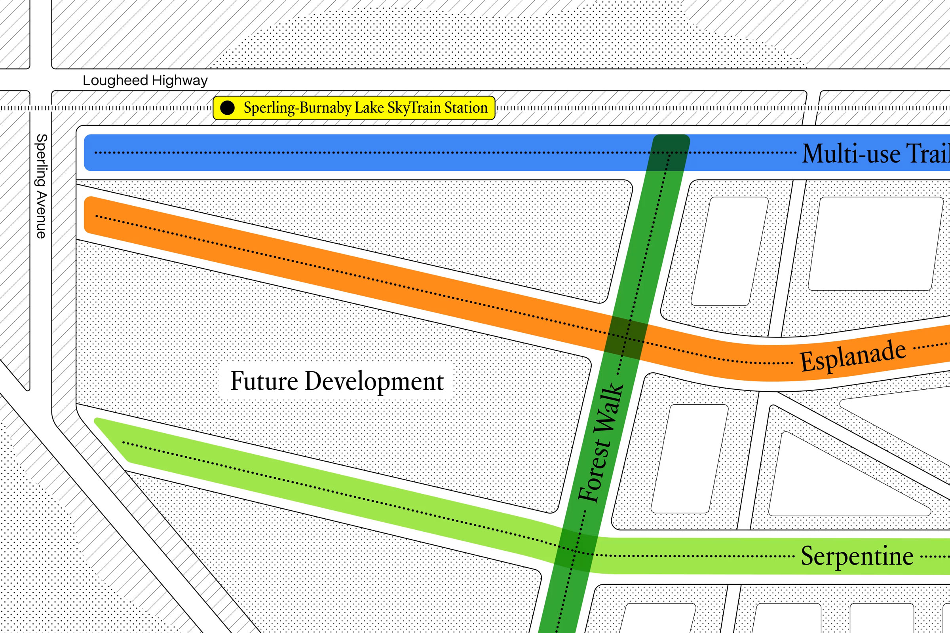Screen dimensions: 950x633
Task: Select the Serpentine text label
Action: [857, 556]
